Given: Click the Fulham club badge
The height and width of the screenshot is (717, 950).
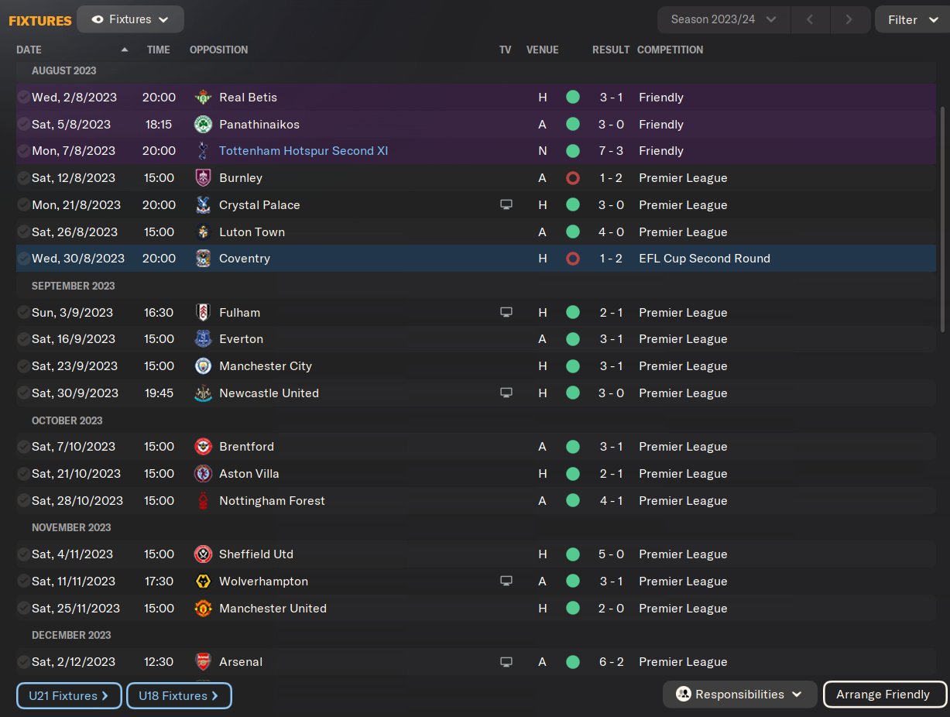Looking at the screenshot, I should coord(203,313).
